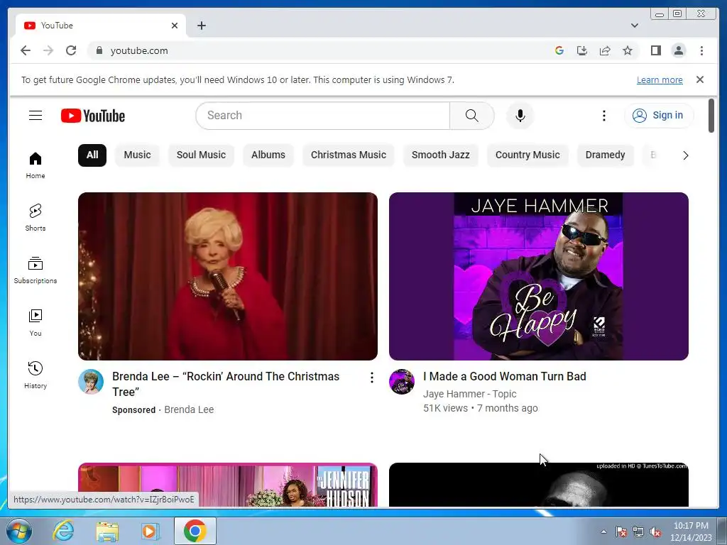The height and width of the screenshot is (545, 727).
Task: Open the Brenda Lee video thumbnail
Action: pos(228,276)
